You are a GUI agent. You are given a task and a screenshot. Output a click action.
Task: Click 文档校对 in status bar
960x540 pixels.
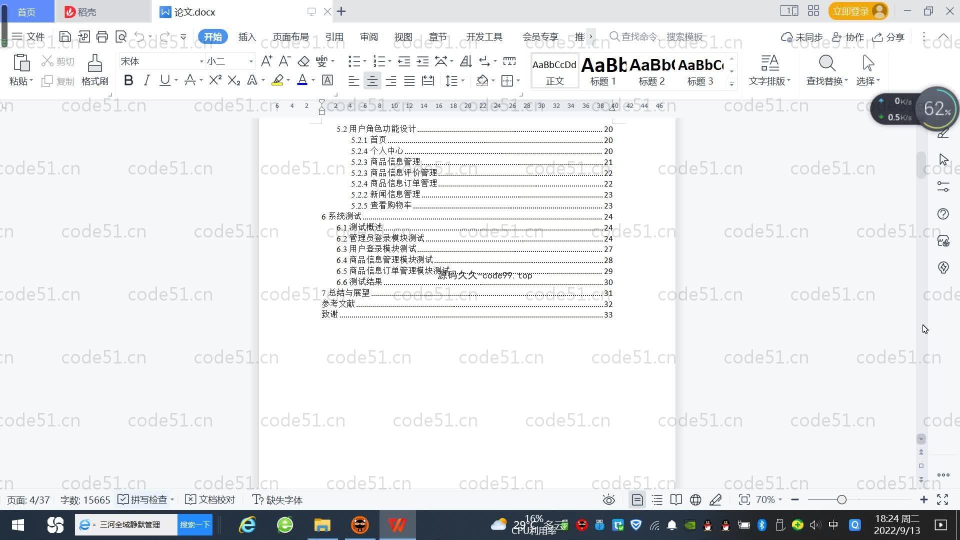(210, 499)
